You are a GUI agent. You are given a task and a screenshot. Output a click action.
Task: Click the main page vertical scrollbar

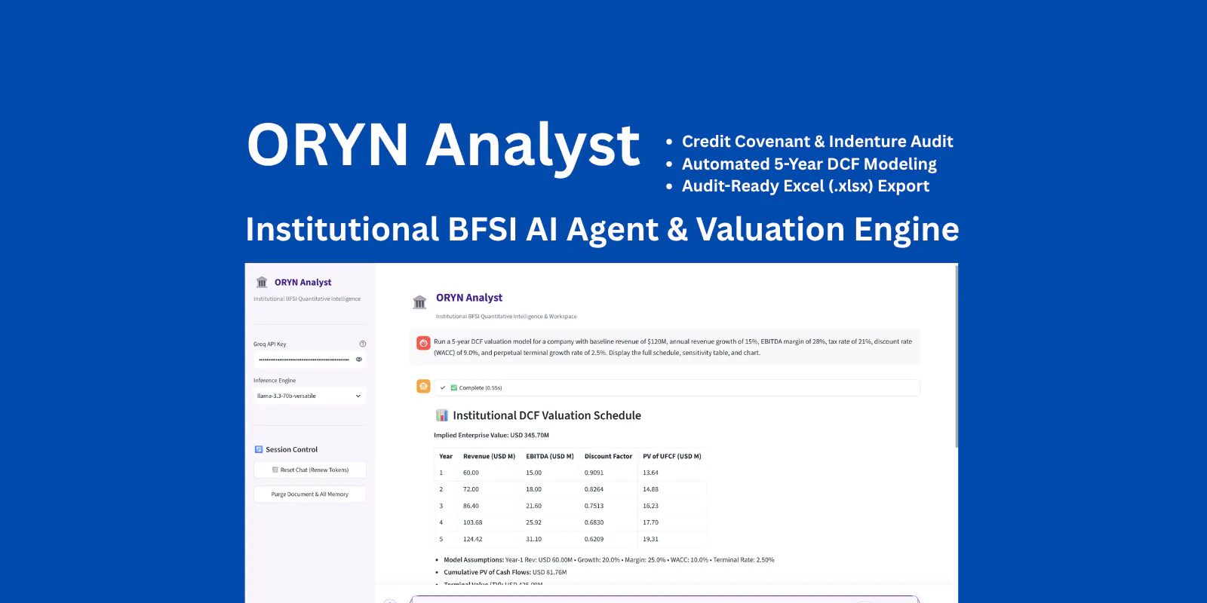coord(957,356)
